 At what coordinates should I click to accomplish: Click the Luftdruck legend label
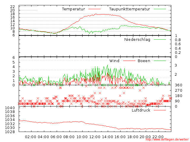[x=141, y=110]
